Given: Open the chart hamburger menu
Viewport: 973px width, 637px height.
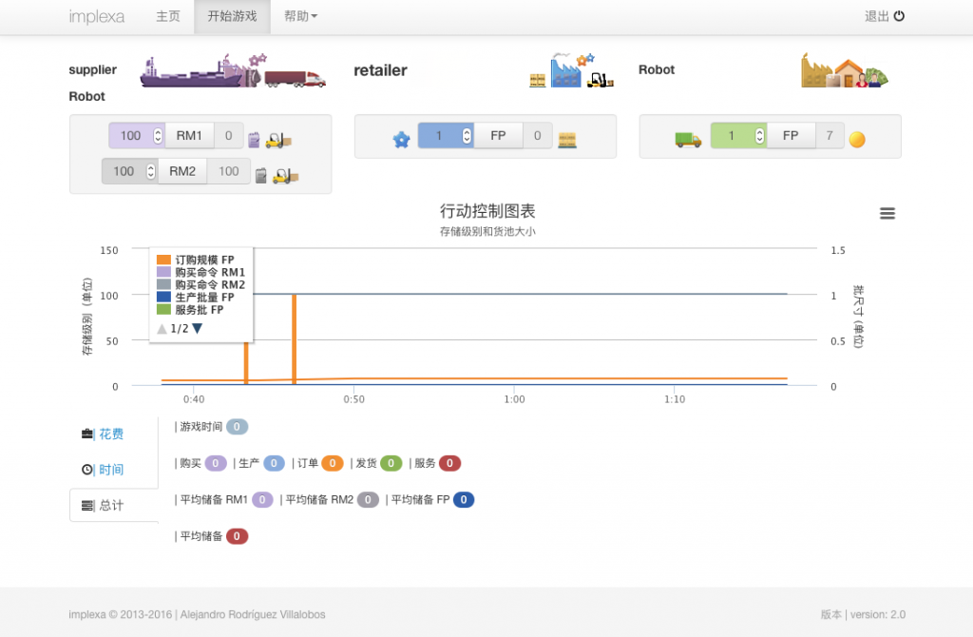Looking at the screenshot, I should (x=887, y=214).
